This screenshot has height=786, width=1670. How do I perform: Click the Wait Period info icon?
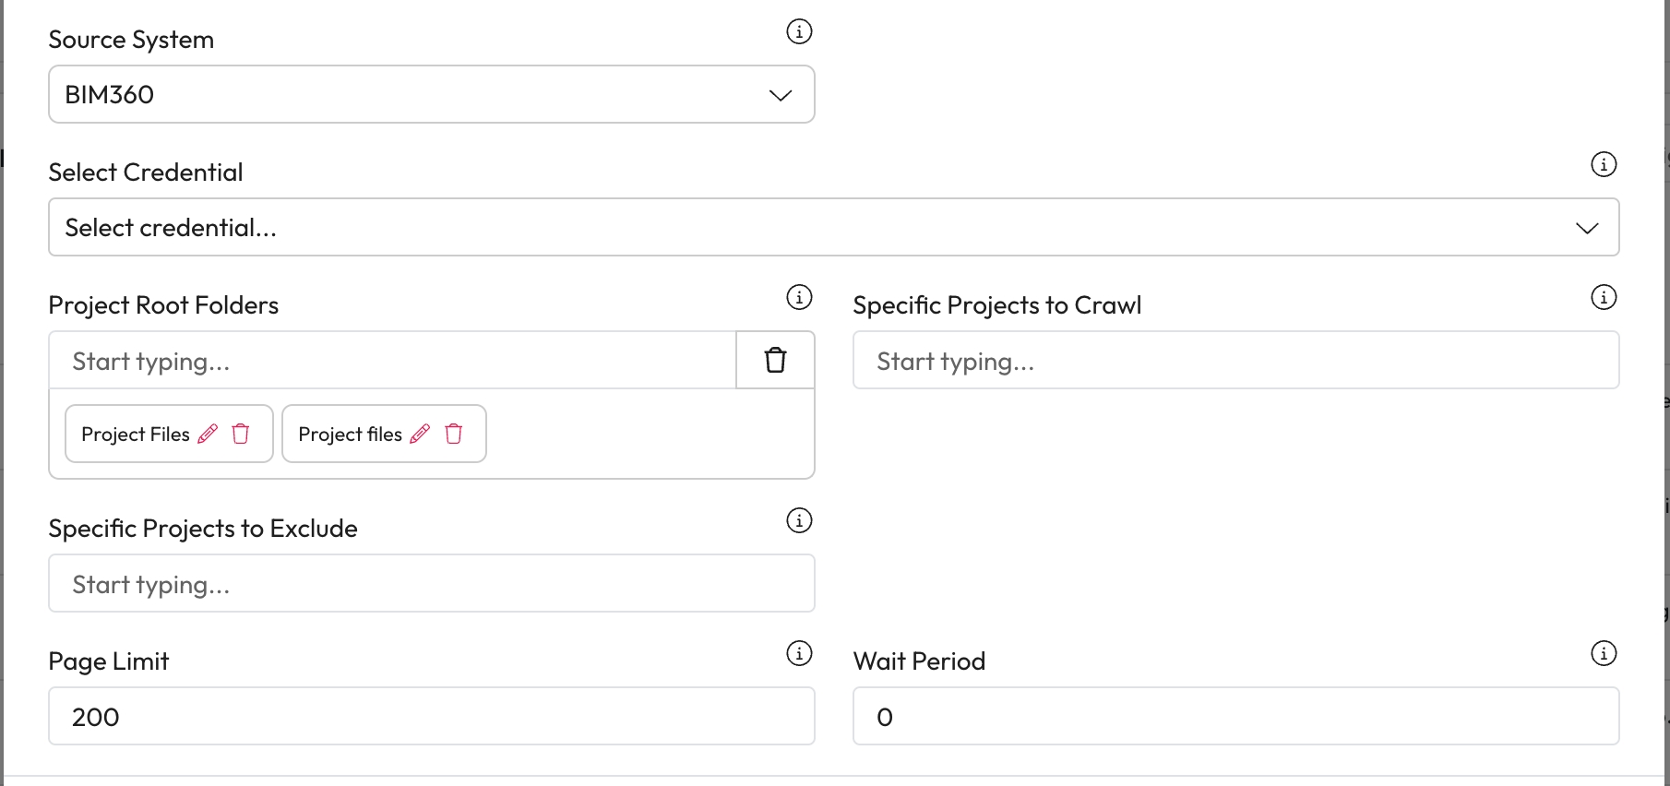[1604, 653]
